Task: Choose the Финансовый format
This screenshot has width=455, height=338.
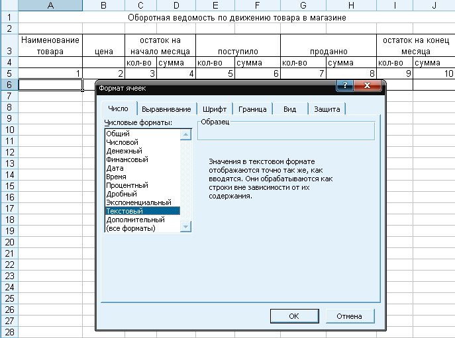Action: 142,159
